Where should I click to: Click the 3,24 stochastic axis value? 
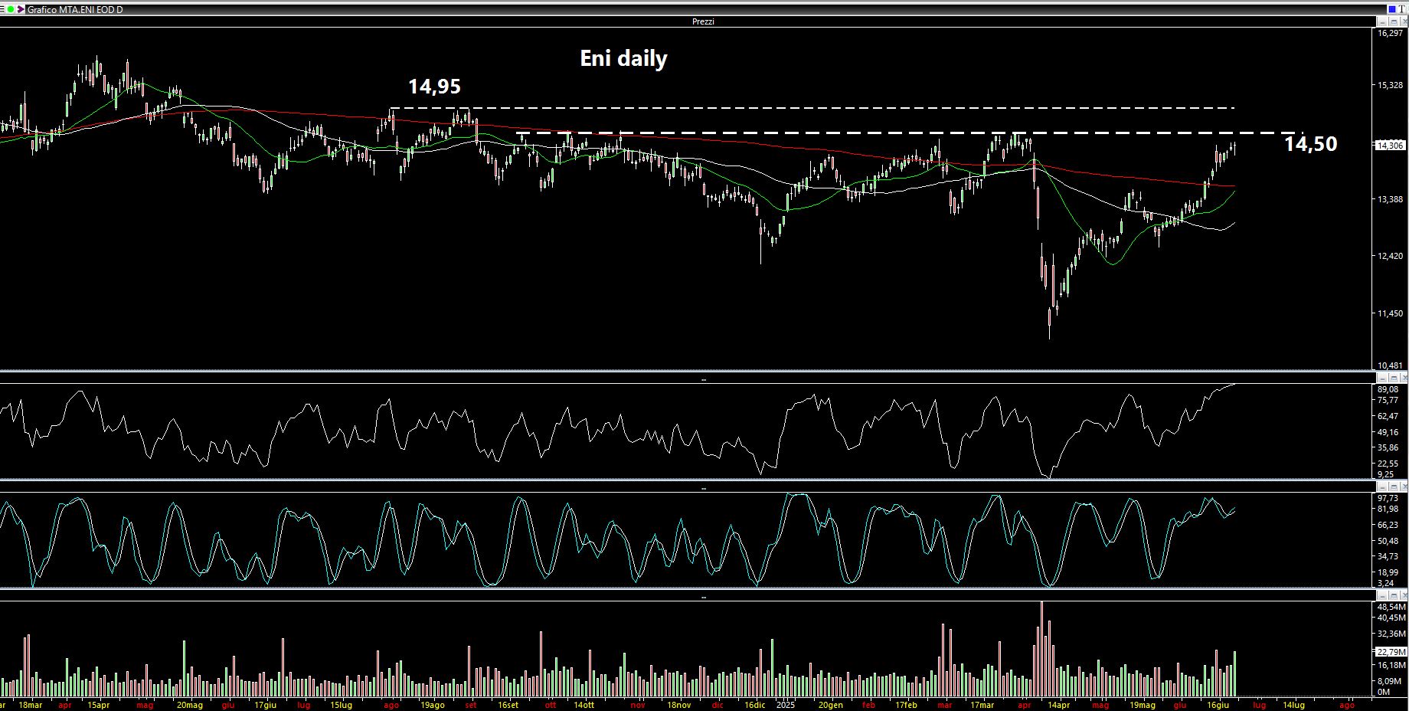pos(1386,583)
